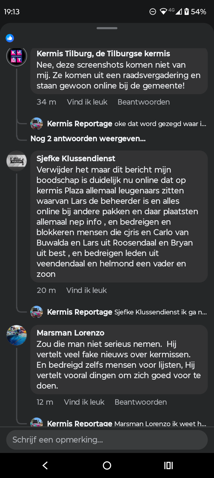Reply to Kermis Tilburg comment via Beantwoorden
The width and height of the screenshot is (214, 478).
[x=144, y=102]
